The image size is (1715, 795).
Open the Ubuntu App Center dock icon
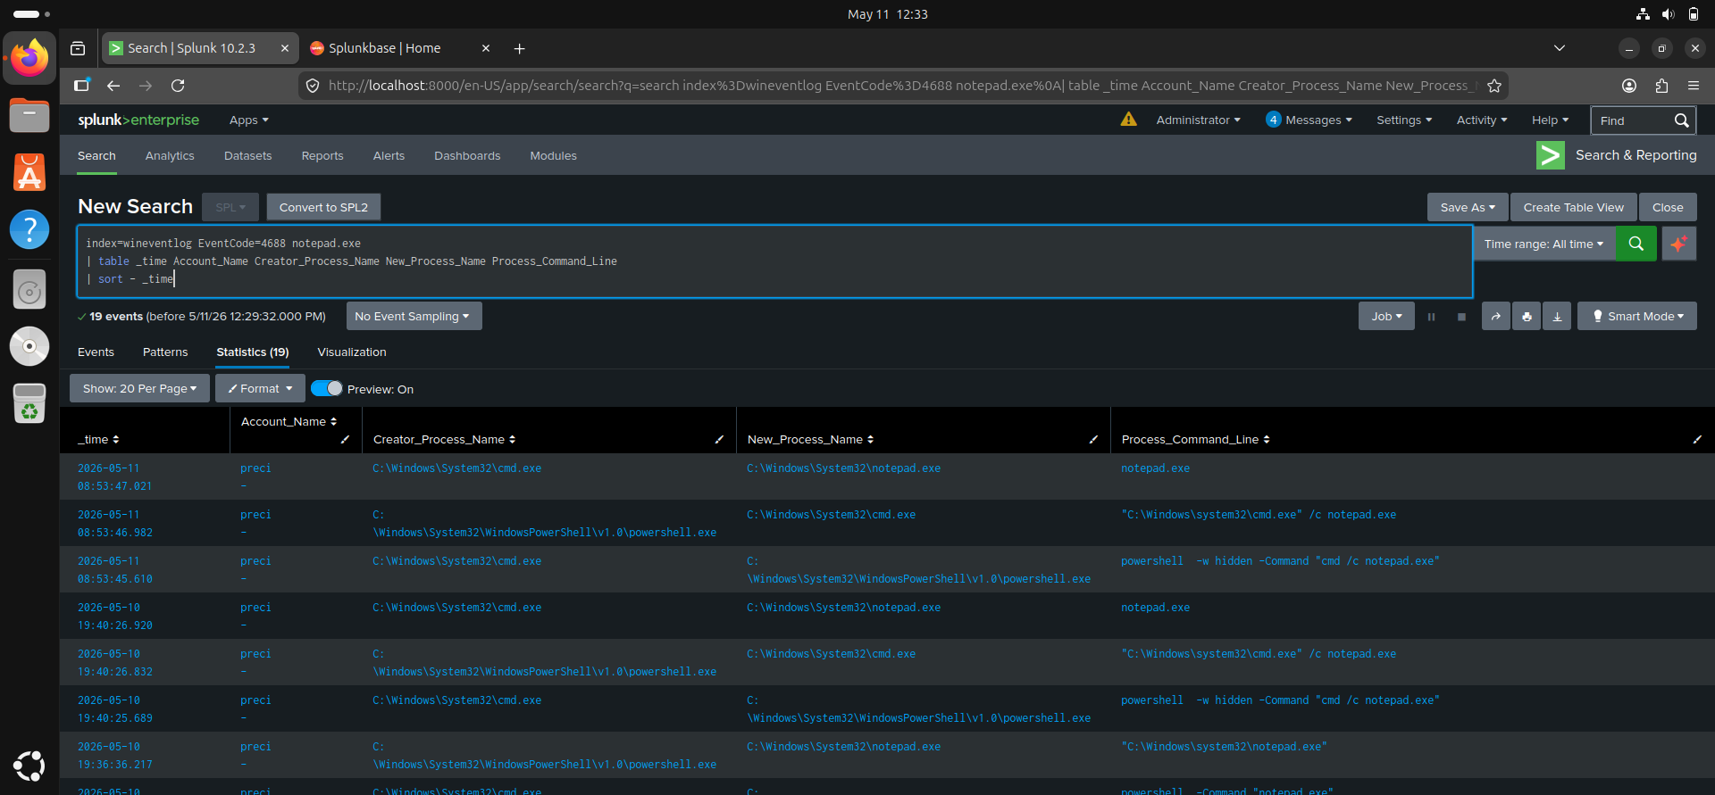[x=29, y=172]
